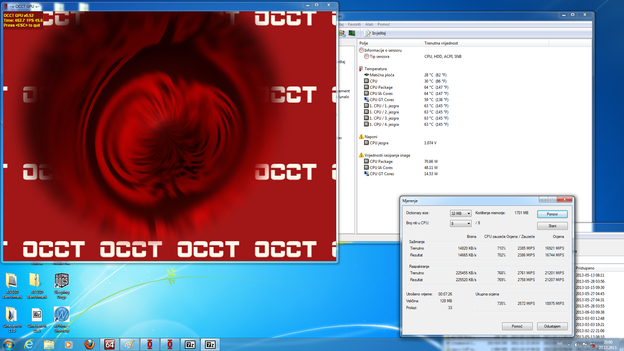Screen dimensions: 624x351
Task: Switch to second OCCT taskbar button
Action: coord(170,344)
